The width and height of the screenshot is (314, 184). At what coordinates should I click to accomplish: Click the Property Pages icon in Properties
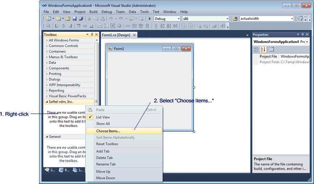[x=272, y=49]
